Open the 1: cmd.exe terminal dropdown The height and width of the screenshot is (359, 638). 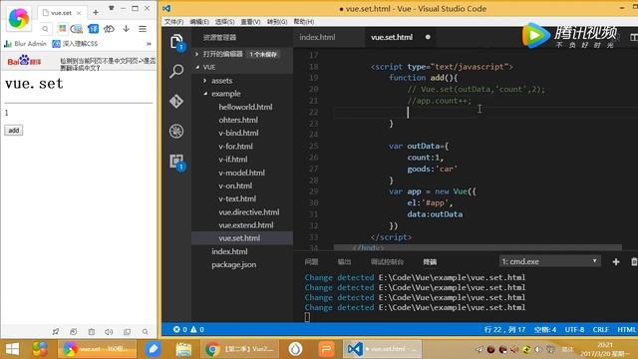click(549, 261)
